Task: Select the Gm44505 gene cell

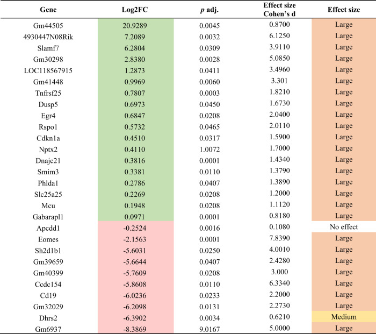Action: point(48,26)
